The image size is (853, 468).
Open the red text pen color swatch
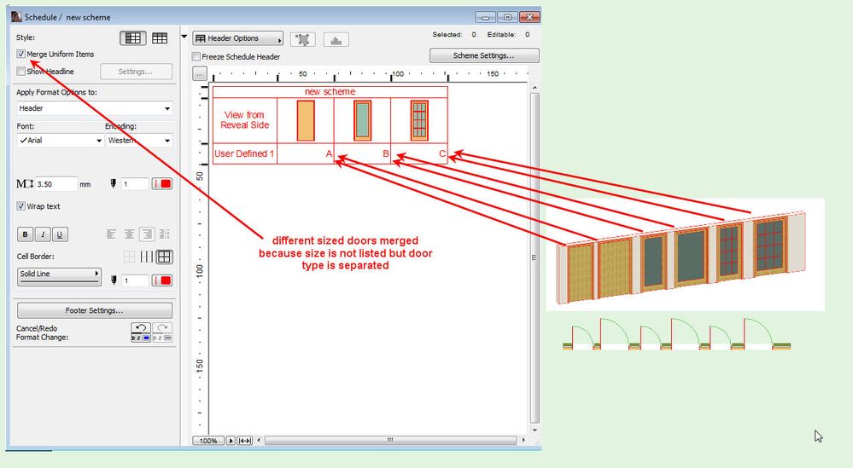(x=162, y=184)
